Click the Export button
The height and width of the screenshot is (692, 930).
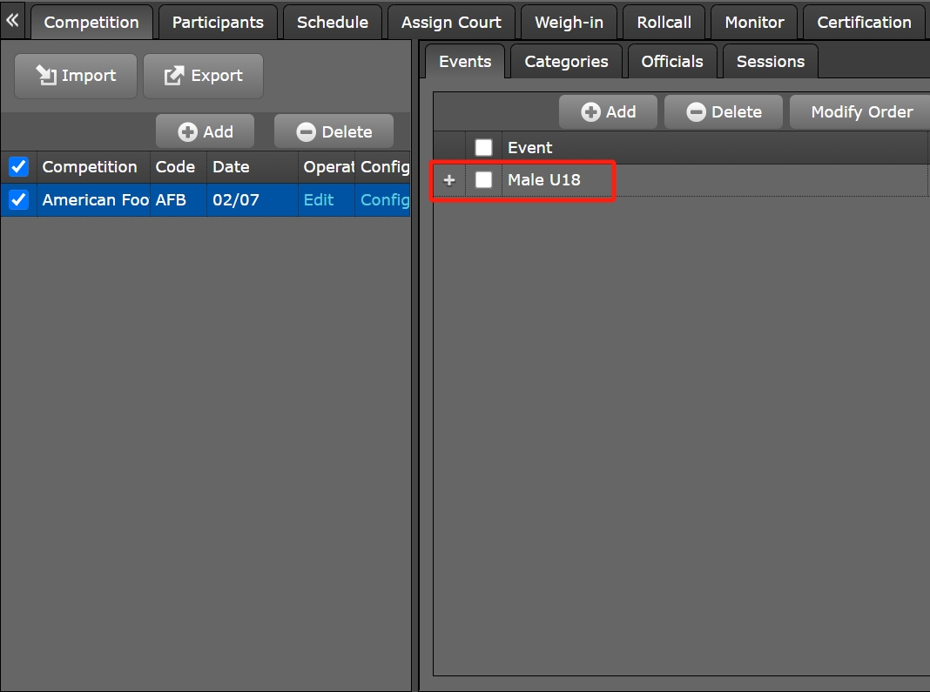[203, 76]
